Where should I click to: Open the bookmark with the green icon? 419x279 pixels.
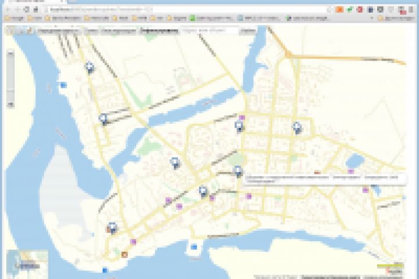click(211, 19)
